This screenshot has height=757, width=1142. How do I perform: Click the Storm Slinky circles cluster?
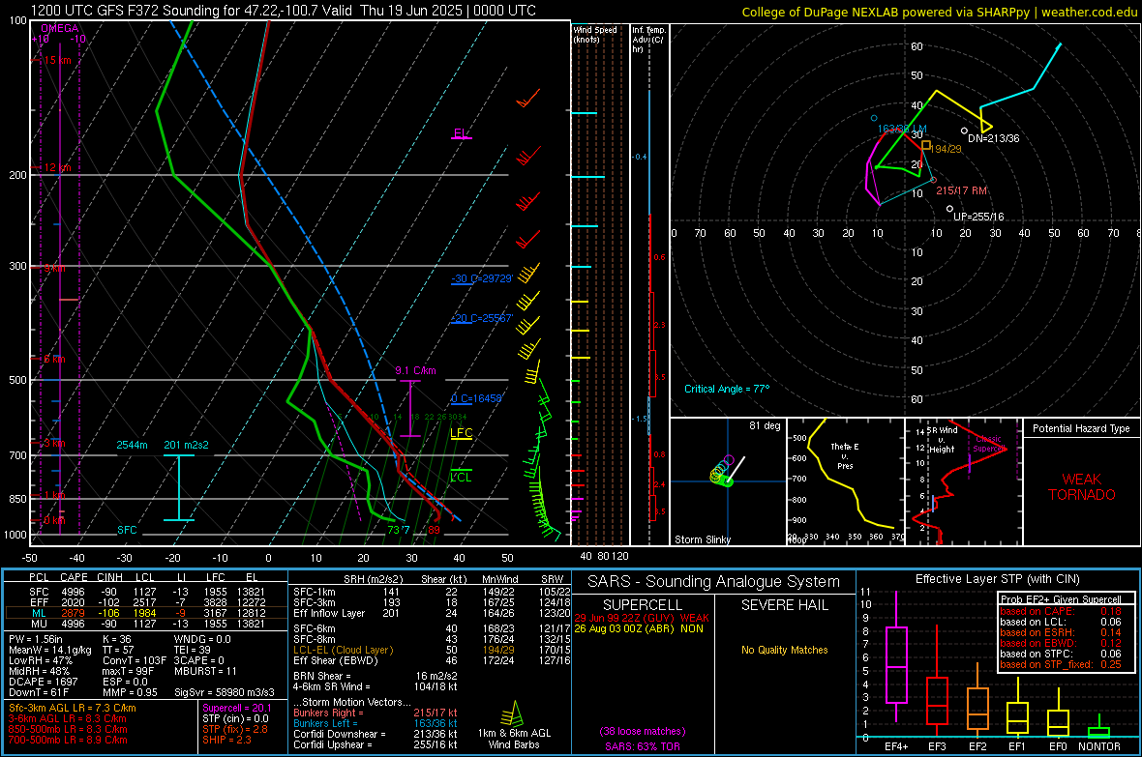pos(722,472)
